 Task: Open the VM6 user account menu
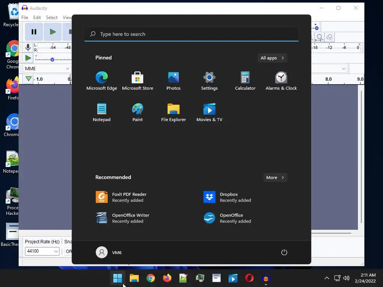(109, 252)
